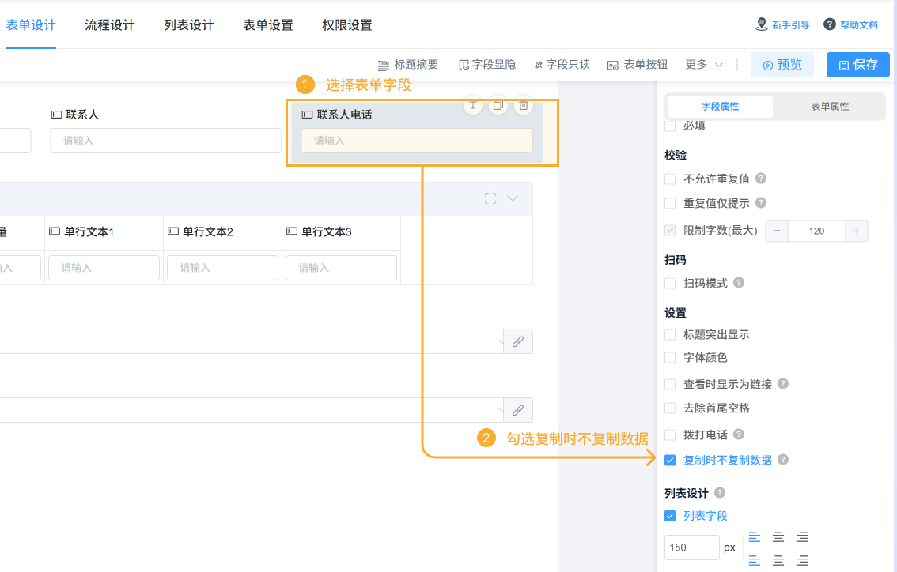897x572 pixels.
Task: Click the 120 character limit field
Action: (816, 231)
